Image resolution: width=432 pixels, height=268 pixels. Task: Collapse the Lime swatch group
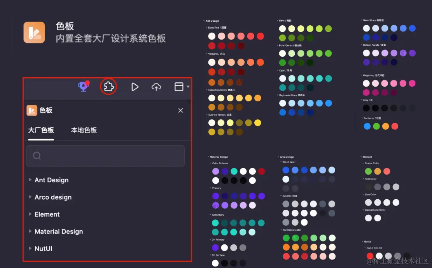click(278, 20)
